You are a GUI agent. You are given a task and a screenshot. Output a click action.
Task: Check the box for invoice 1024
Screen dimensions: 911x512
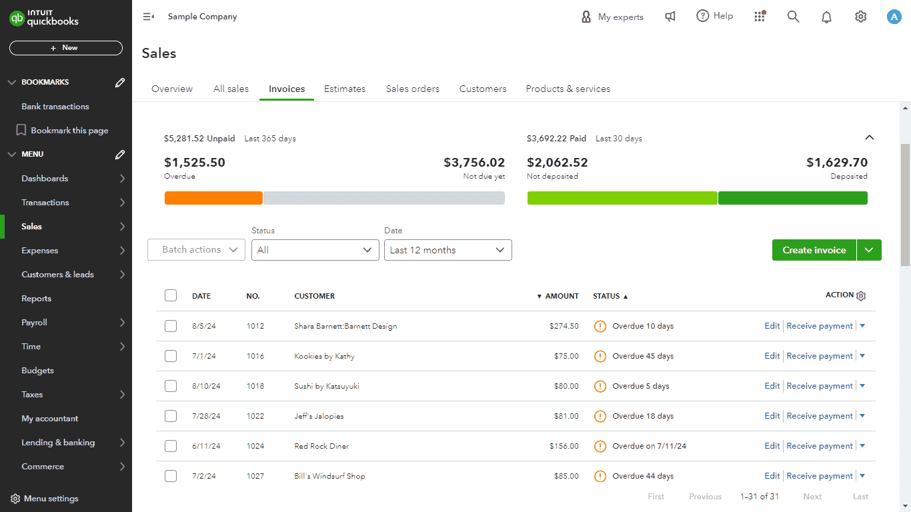point(171,446)
